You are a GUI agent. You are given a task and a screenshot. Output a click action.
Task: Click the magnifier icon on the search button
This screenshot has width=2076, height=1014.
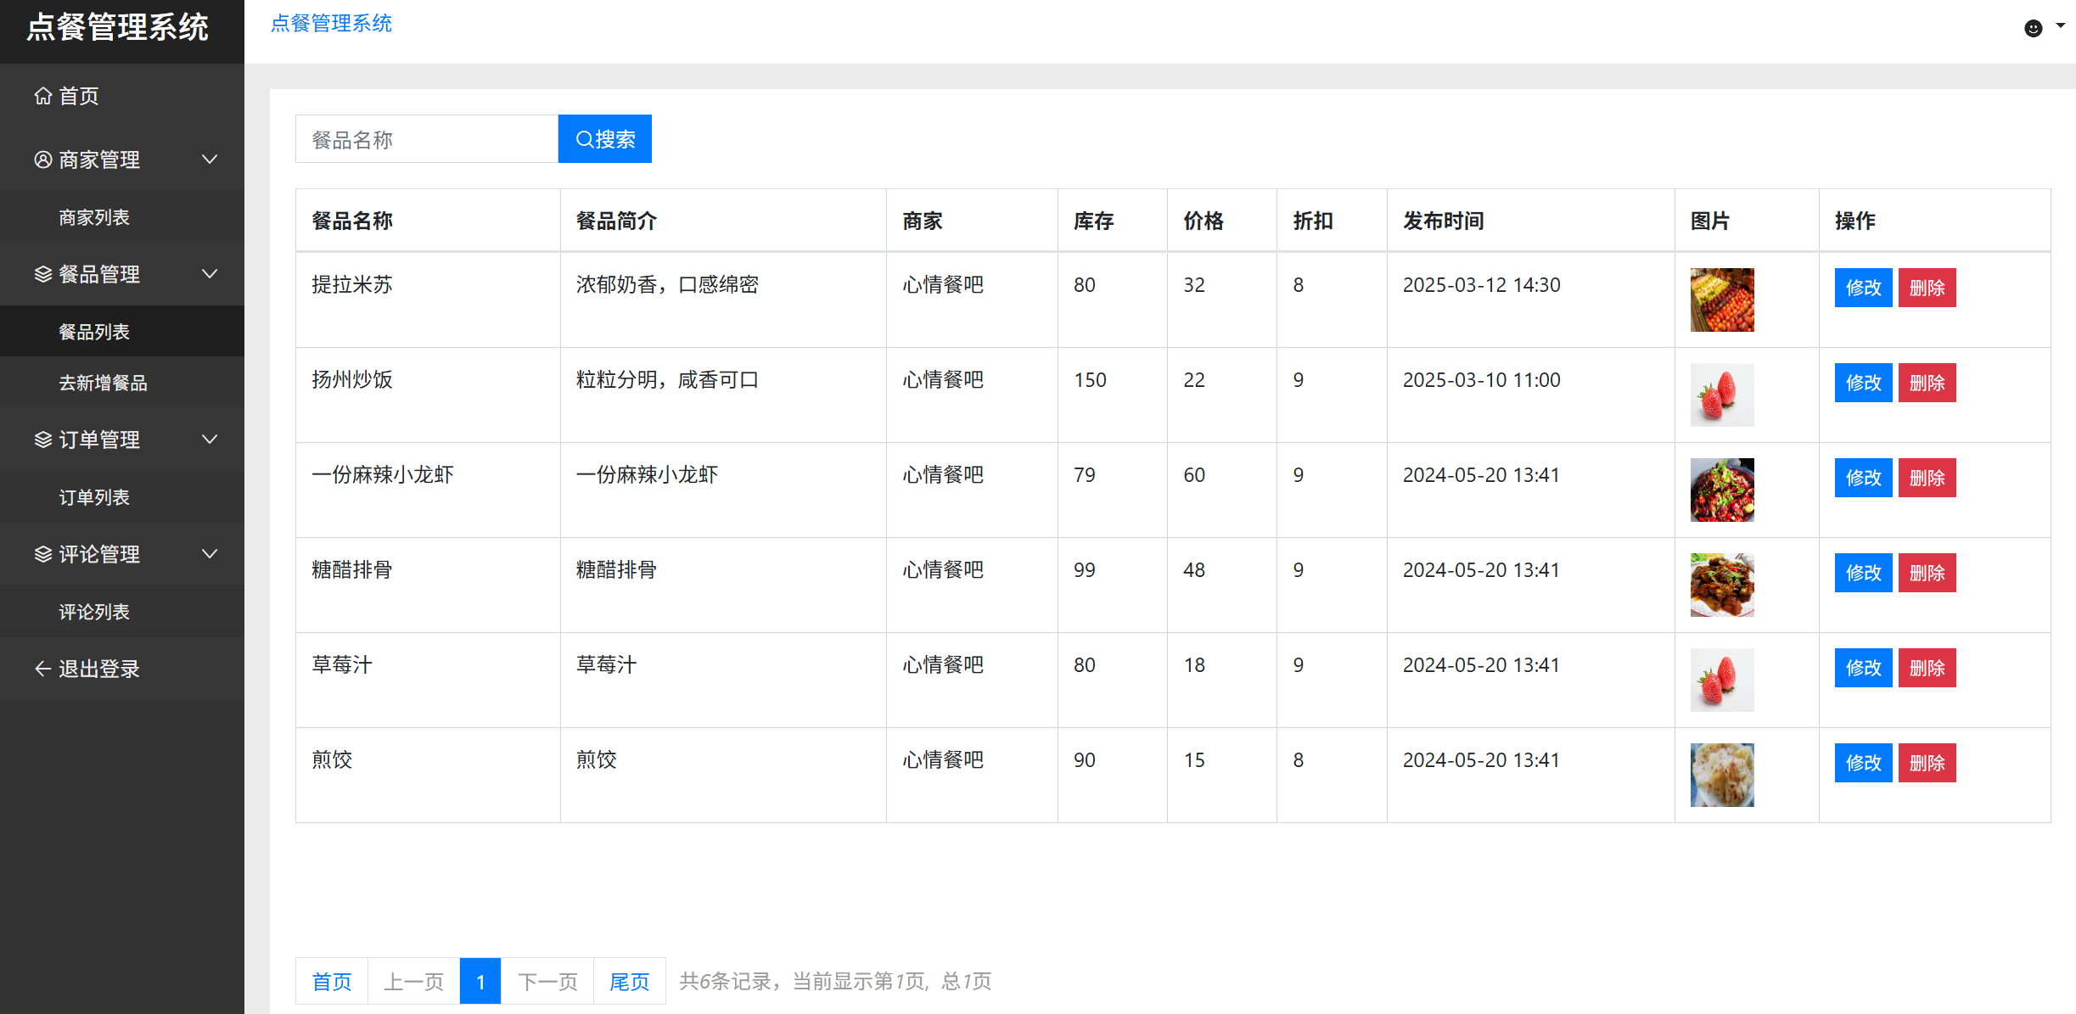tap(585, 139)
